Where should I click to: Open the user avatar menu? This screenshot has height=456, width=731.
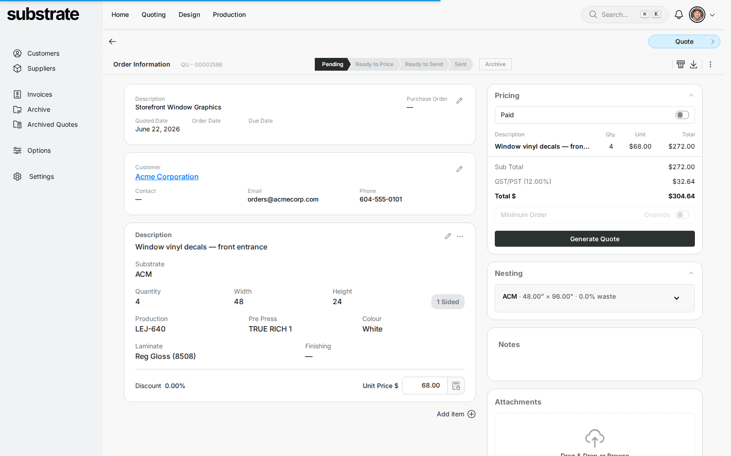pyautogui.click(x=697, y=15)
